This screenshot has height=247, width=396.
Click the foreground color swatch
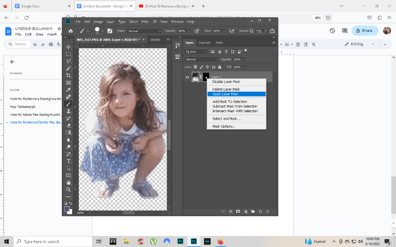(67, 209)
